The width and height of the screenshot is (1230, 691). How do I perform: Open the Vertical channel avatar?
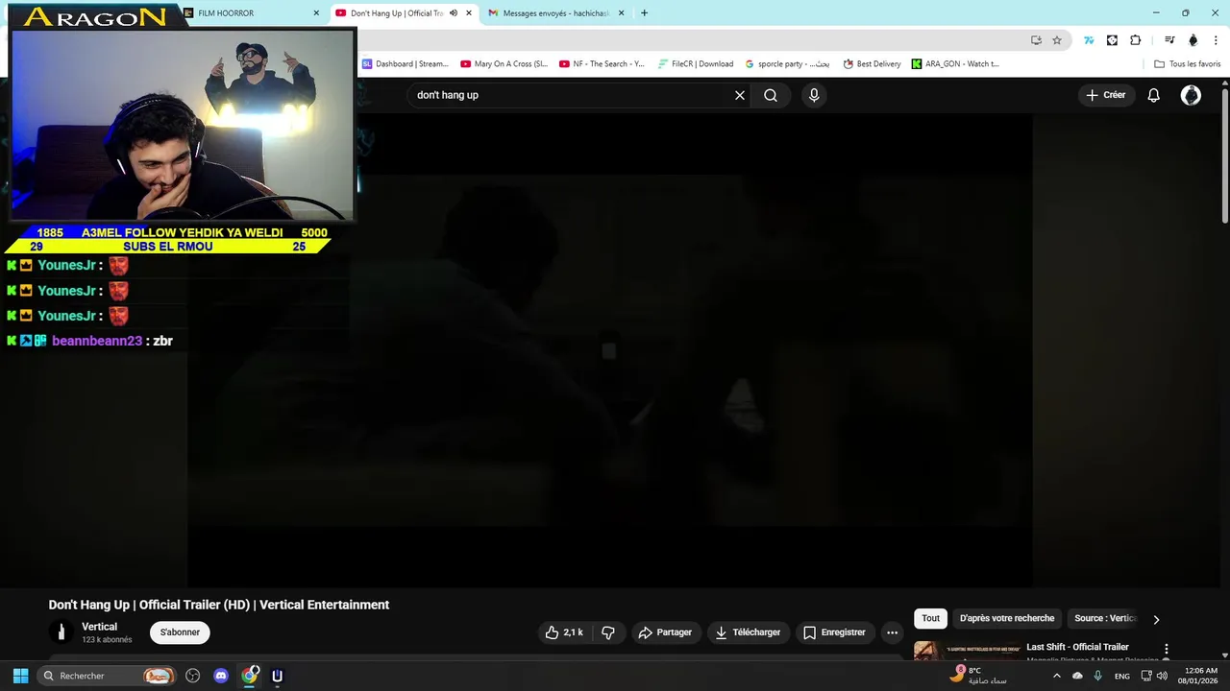point(61,631)
